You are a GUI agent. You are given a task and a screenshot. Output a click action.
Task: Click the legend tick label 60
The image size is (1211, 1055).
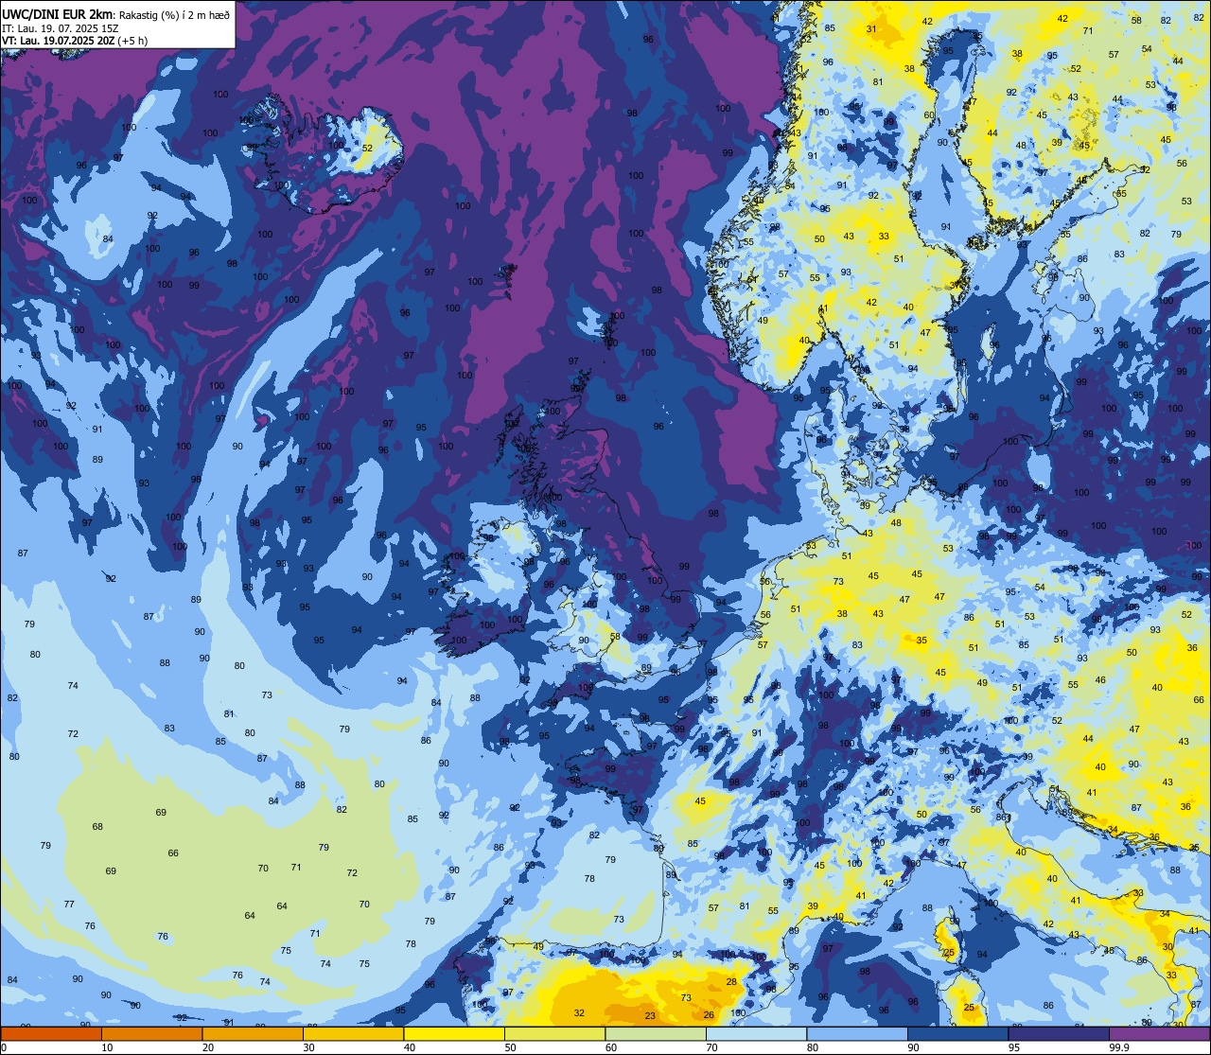(611, 1047)
